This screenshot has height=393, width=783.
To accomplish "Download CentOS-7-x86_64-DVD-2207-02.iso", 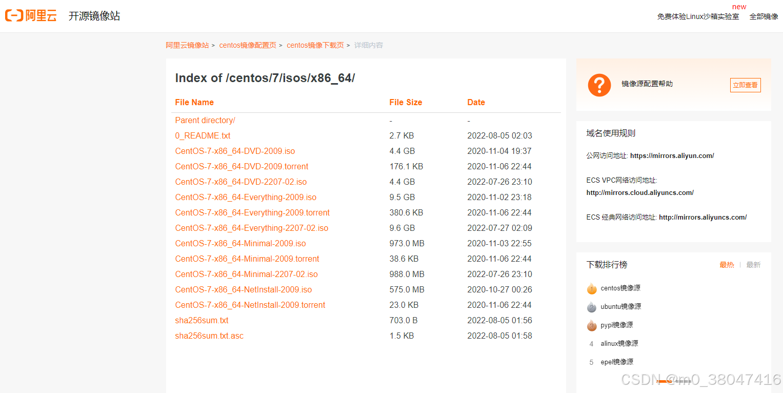I will pyautogui.click(x=241, y=182).
